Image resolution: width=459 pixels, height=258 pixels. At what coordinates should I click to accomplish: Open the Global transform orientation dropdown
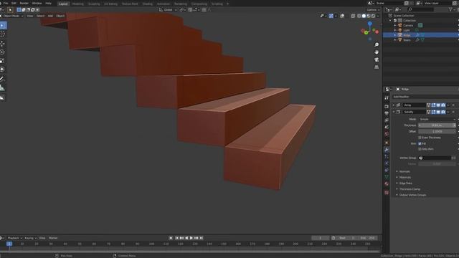[x=168, y=10]
